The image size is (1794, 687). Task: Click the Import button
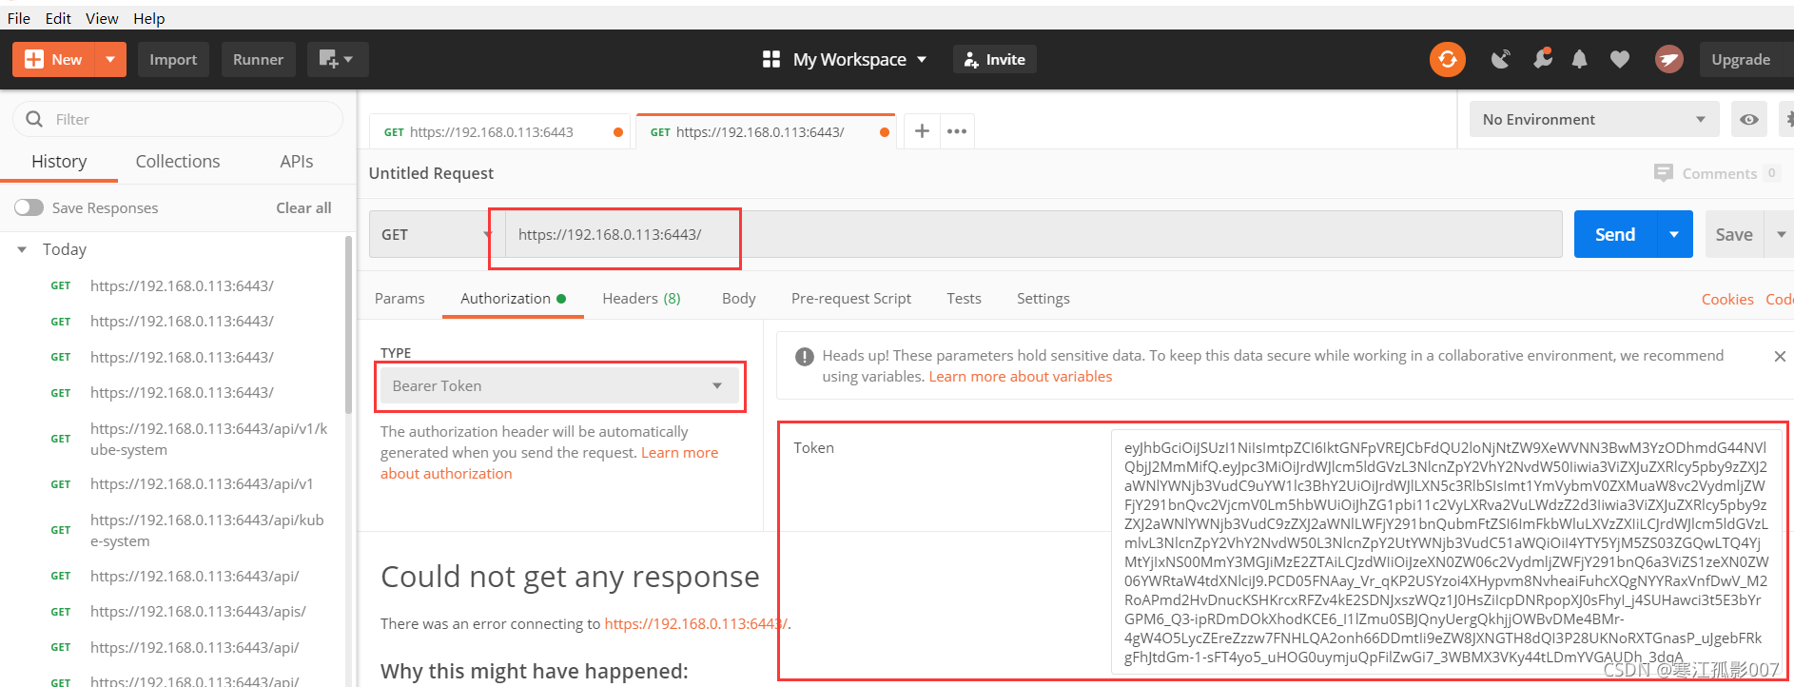click(173, 59)
